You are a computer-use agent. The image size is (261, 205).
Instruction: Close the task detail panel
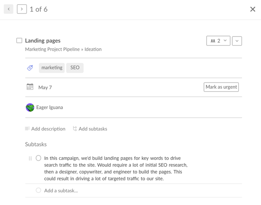pos(252,9)
